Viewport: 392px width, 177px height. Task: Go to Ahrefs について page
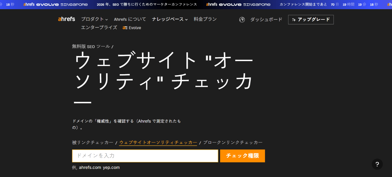pyautogui.click(x=130, y=19)
